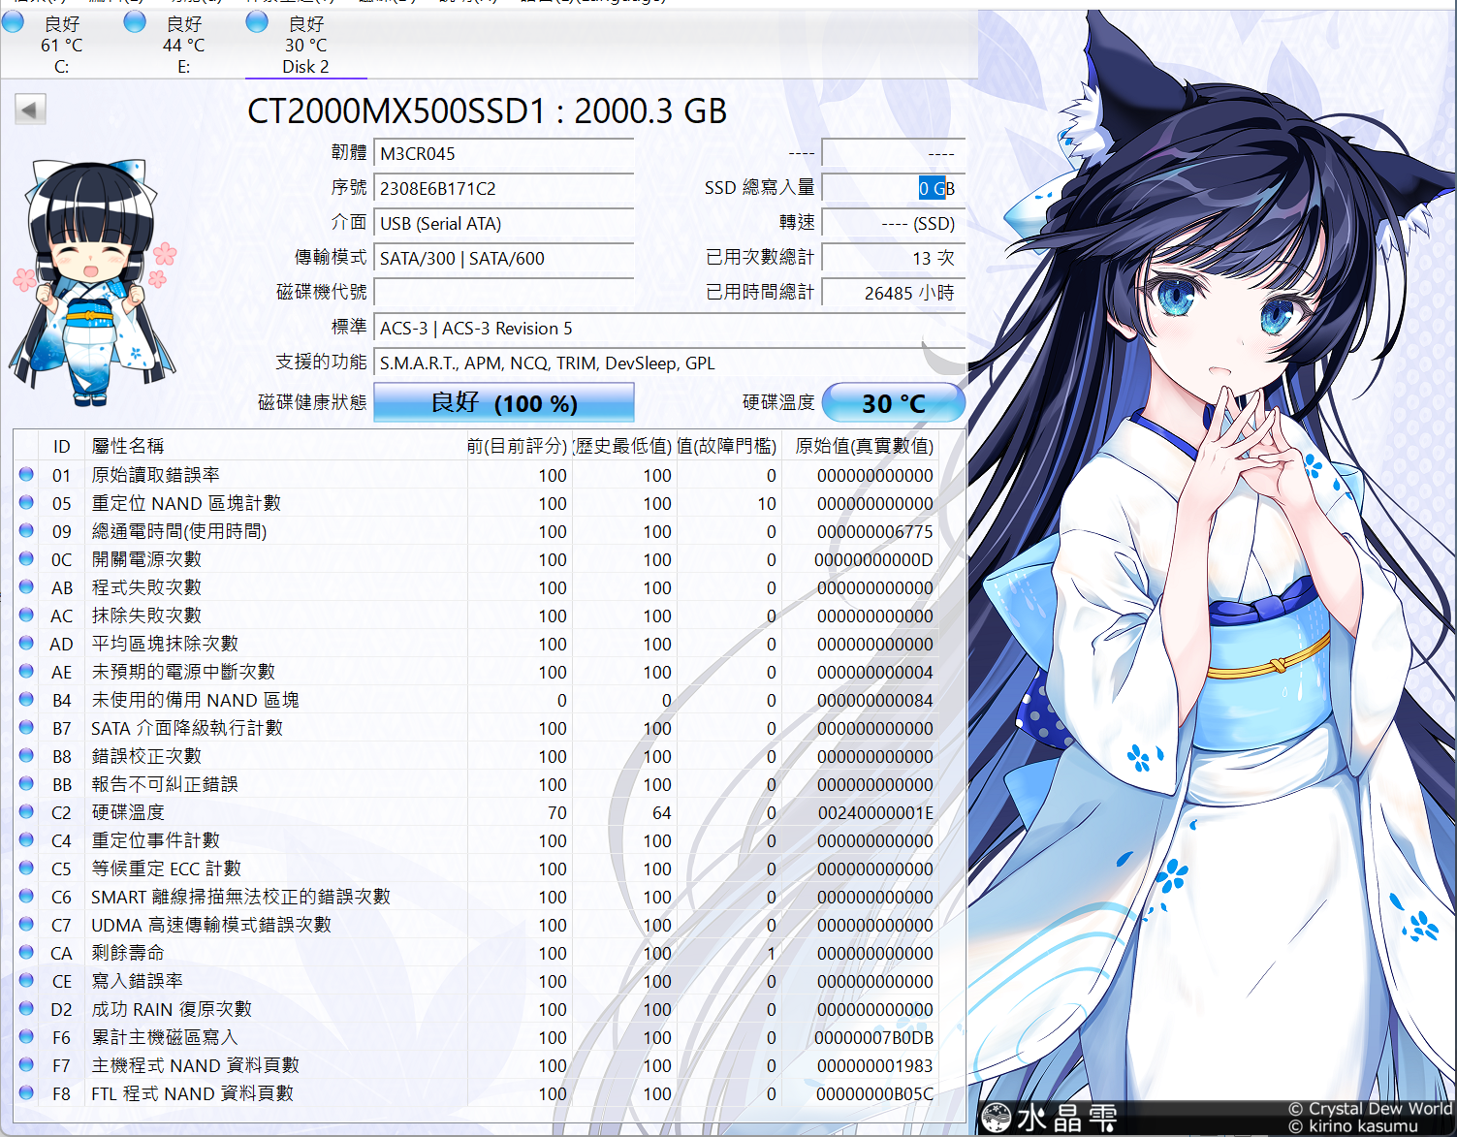
Task: Click status orb for AD 平均區塊抹除次數
Action: tap(26, 644)
